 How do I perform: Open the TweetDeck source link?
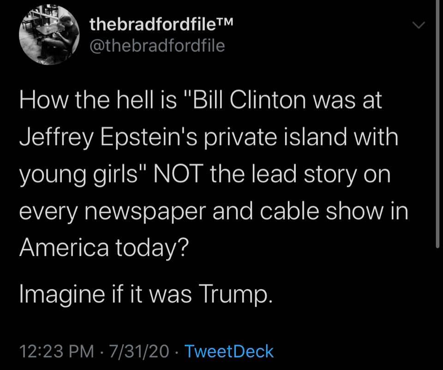228,351
